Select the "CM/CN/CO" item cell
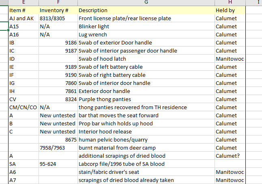The height and width of the screenshot is (184, 262). click(23, 107)
